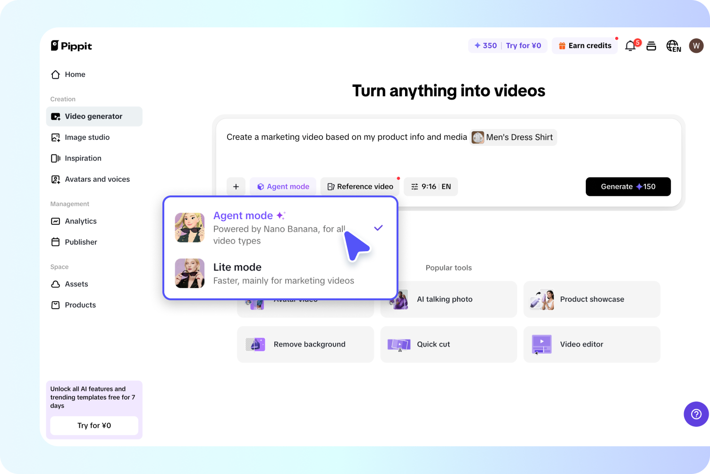The image size is (710, 474).
Task: Open the Remove background tool
Action: pyautogui.click(x=305, y=344)
